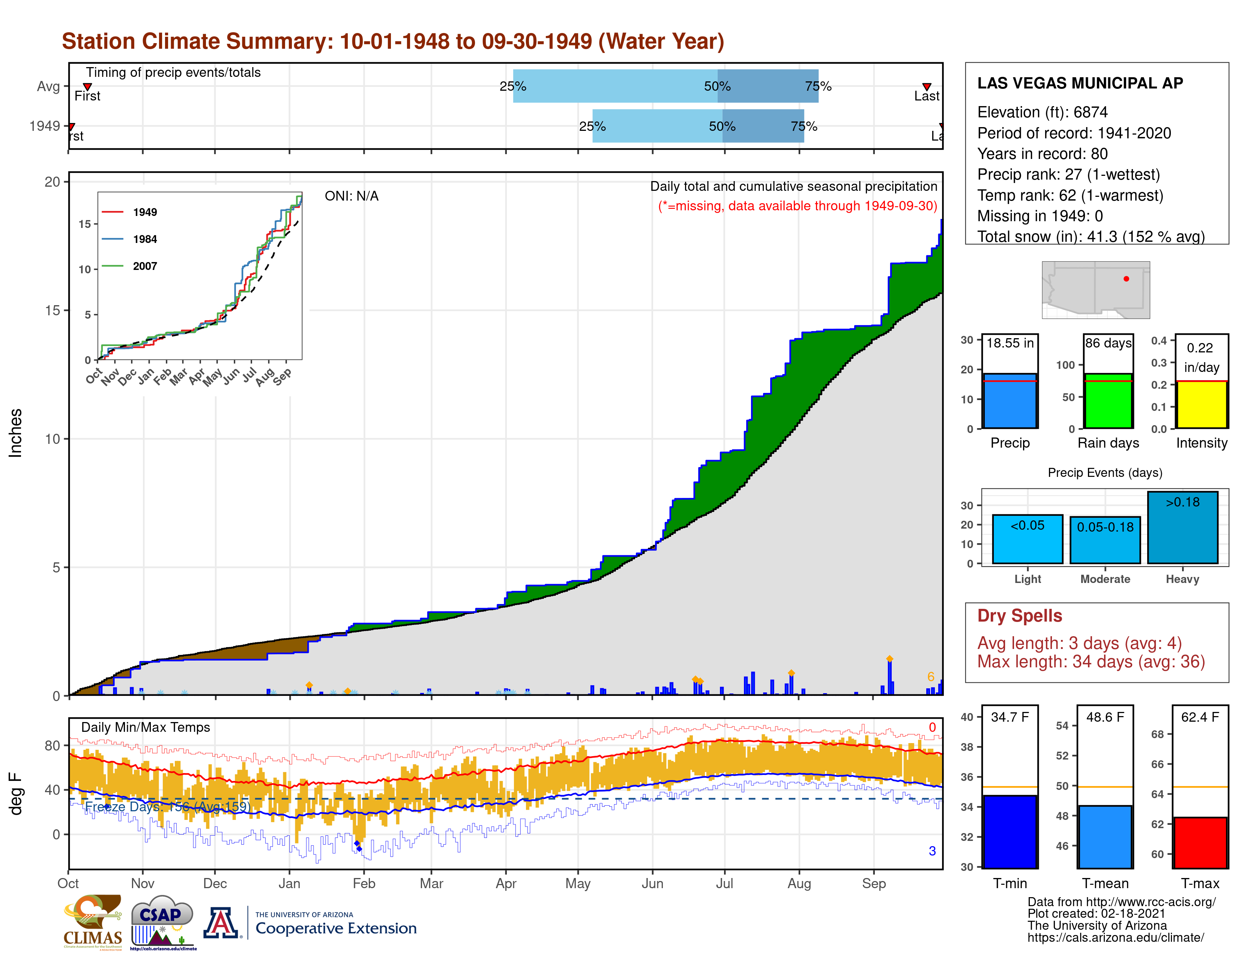Click the blue Precip total bar
Viewport: 1238px width, 956px height.
(x=1010, y=400)
